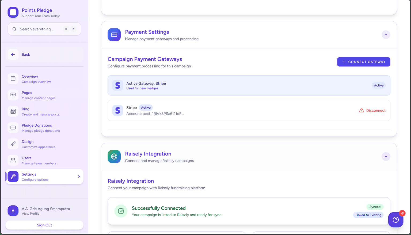Click the Points Pledge logo icon
The image size is (411, 235).
click(13, 12)
